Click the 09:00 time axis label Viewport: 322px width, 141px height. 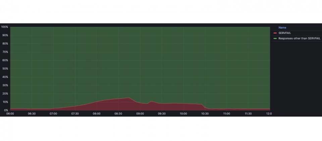[140, 114]
